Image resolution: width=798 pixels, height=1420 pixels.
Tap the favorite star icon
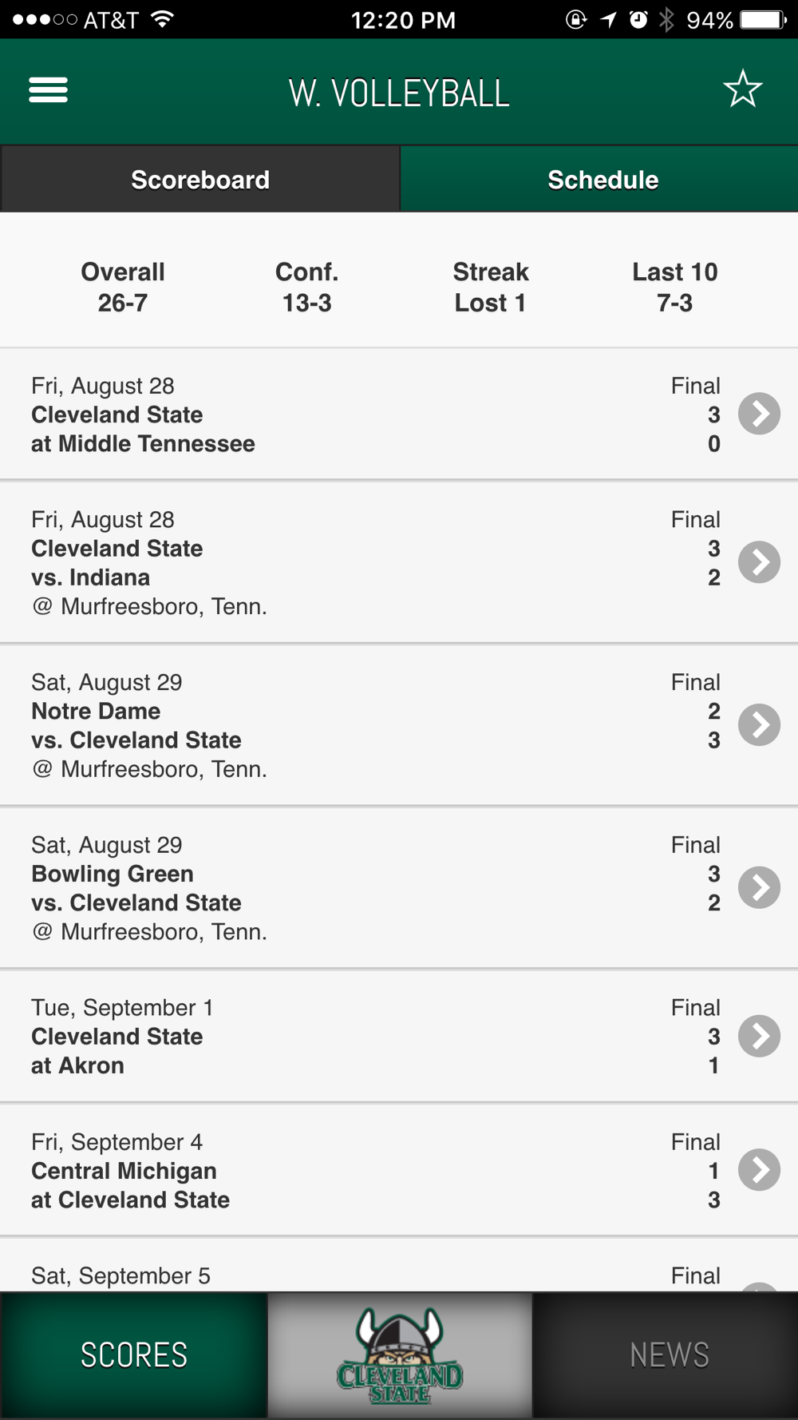click(x=742, y=89)
